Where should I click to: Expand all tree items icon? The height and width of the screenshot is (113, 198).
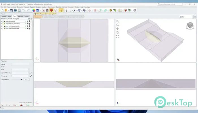click(29, 19)
